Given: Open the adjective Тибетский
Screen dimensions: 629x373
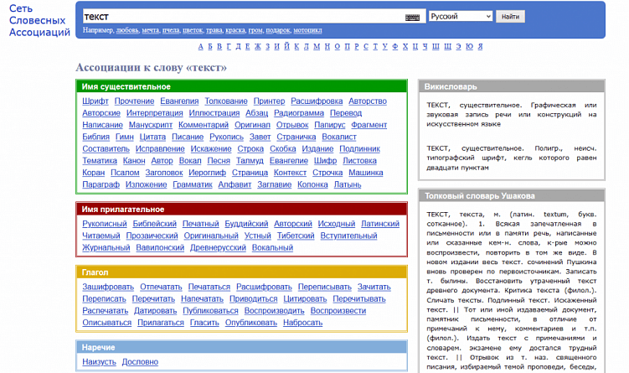Looking at the screenshot, I should pos(296,236).
